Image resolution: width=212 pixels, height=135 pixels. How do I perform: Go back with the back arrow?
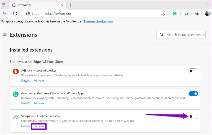click(5, 13)
